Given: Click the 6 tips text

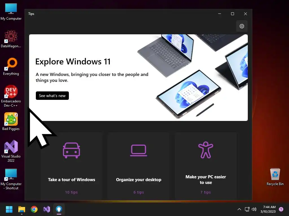Looking at the screenshot, I should [139, 192].
